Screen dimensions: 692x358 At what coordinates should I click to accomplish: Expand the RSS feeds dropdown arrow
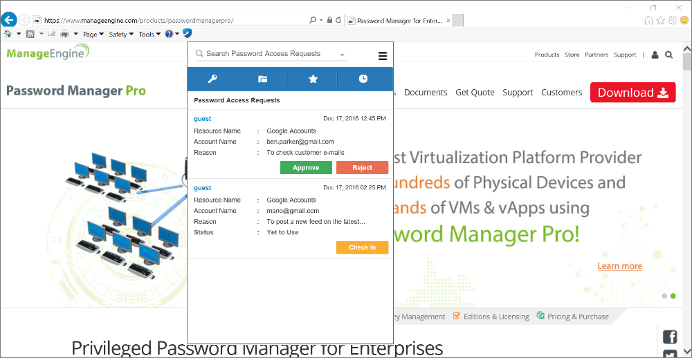pos(42,34)
